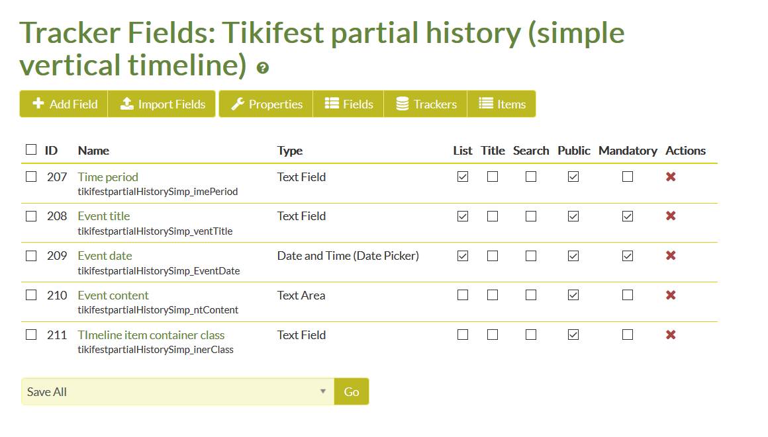Uncheck List for Event date field

(462, 255)
